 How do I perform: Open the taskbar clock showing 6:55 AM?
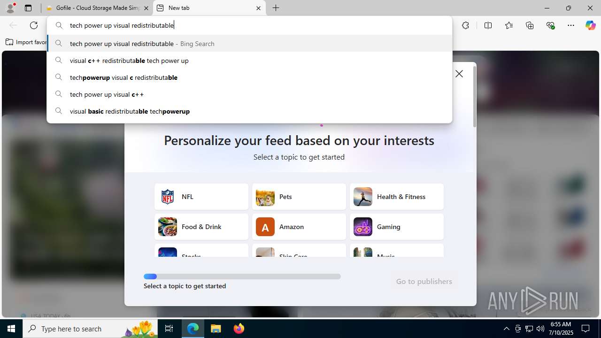pyautogui.click(x=562, y=329)
